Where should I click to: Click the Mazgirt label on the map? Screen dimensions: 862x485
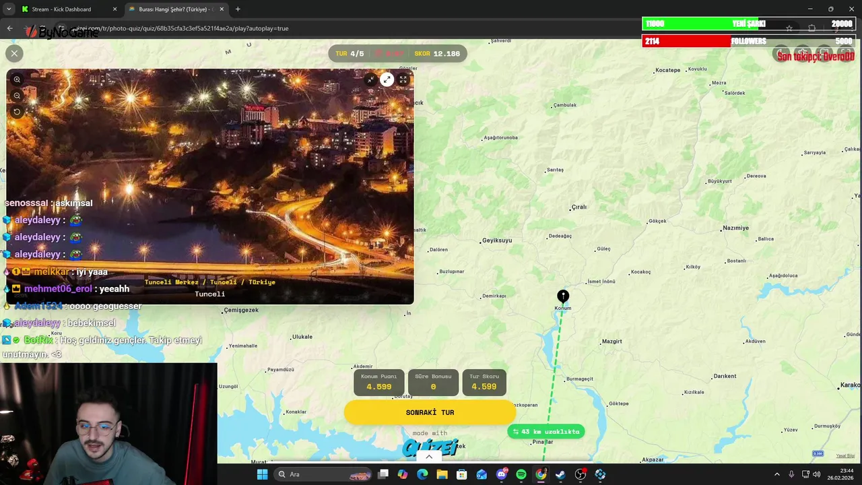pos(612,342)
